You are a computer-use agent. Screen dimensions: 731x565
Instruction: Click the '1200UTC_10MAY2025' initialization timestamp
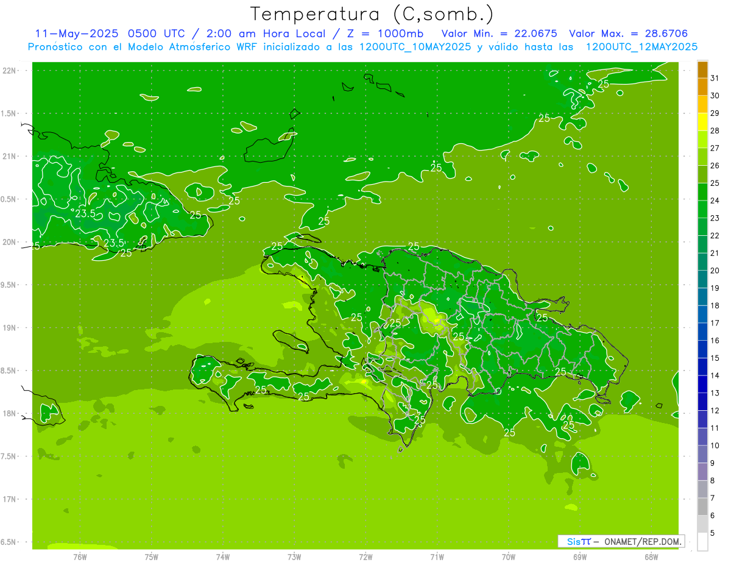[x=416, y=47]
